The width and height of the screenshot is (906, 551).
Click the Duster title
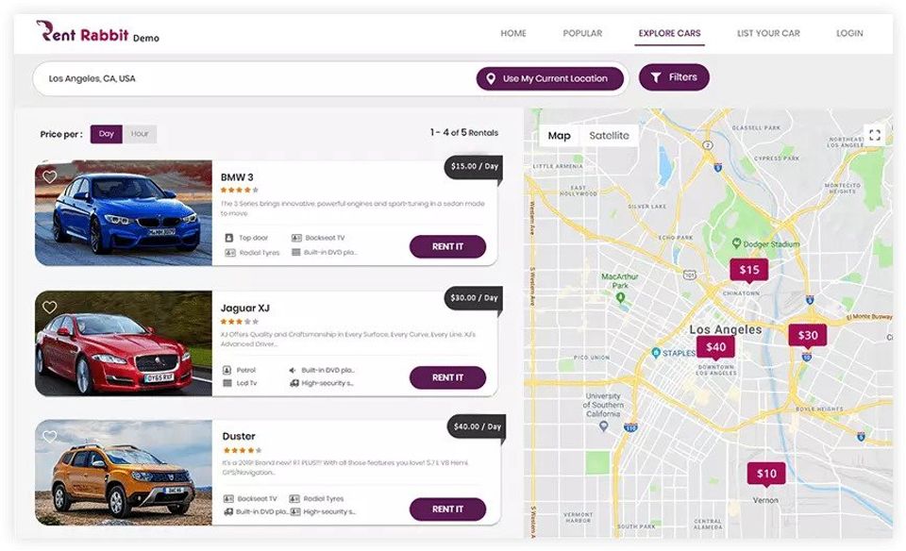[x=239, y=436]
